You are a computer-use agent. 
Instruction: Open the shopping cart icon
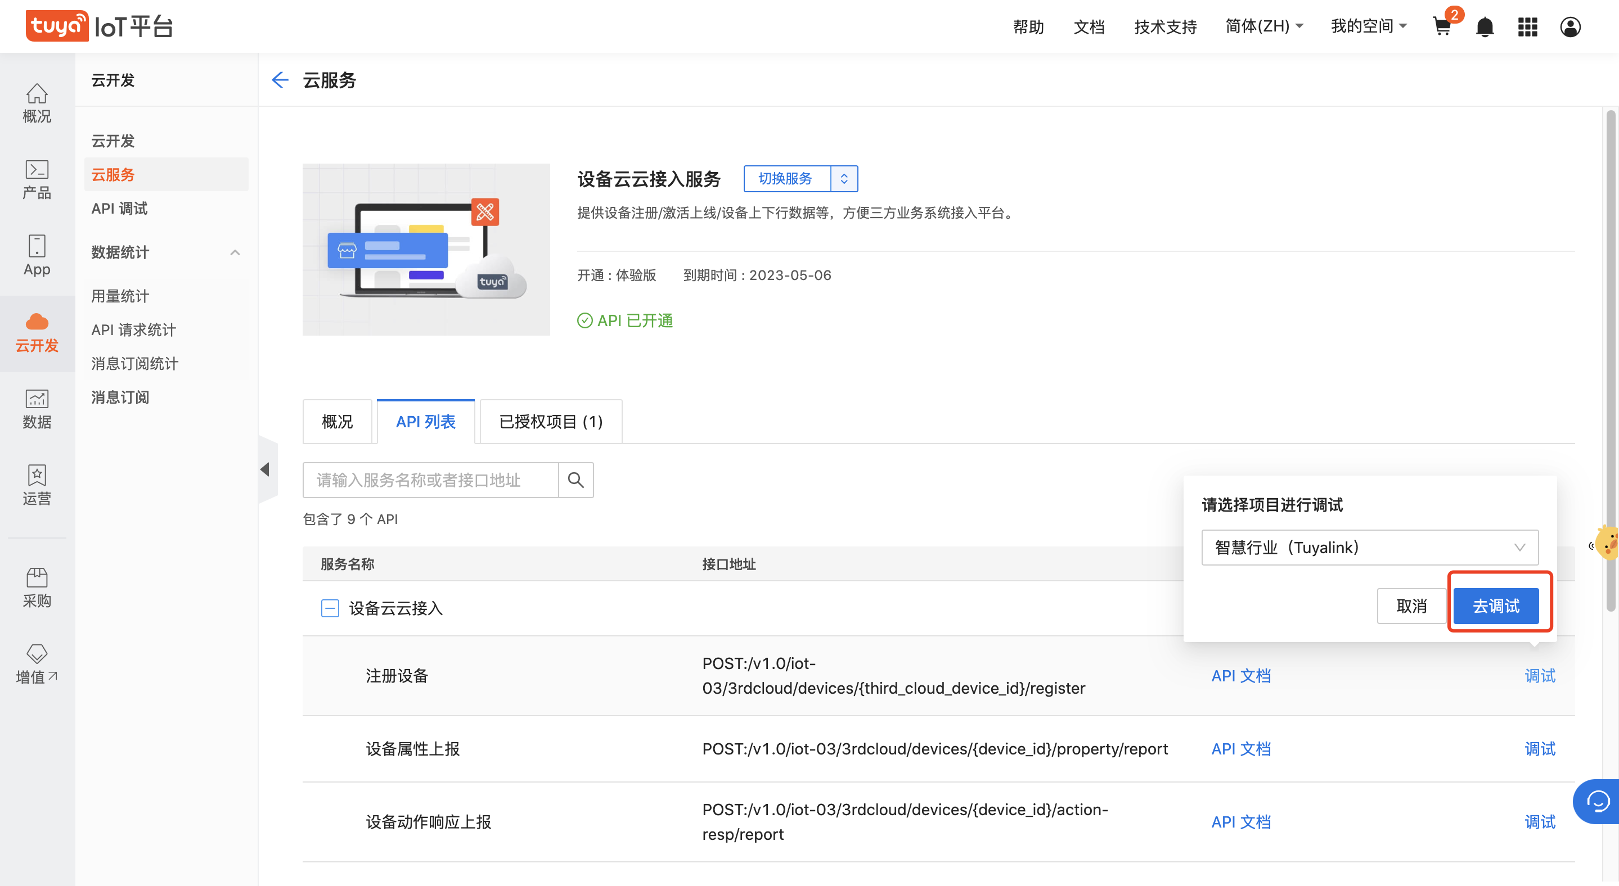(x=1442, y=26)
